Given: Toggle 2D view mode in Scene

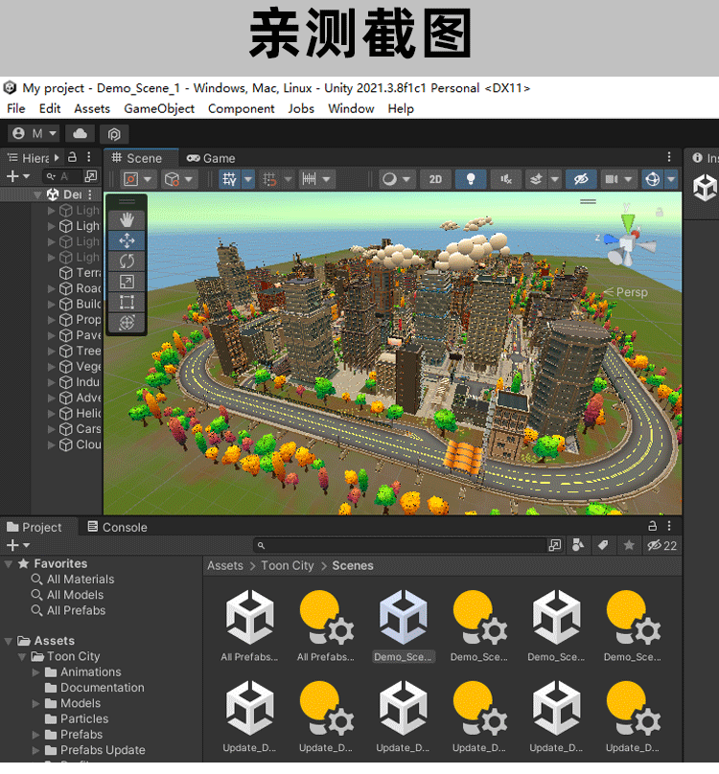Looking at the screenshot, I should (x=435, y=179).
